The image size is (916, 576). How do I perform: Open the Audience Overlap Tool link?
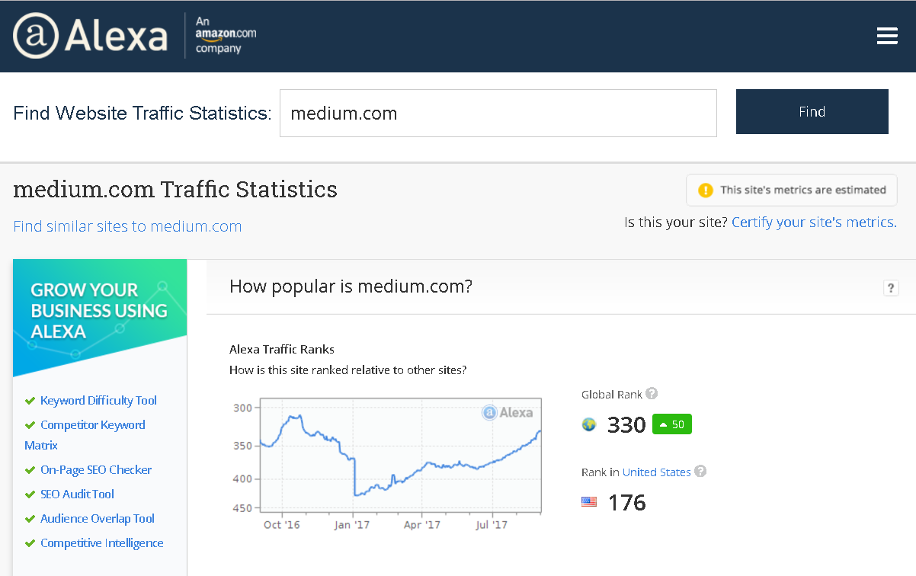click(98, 519)
